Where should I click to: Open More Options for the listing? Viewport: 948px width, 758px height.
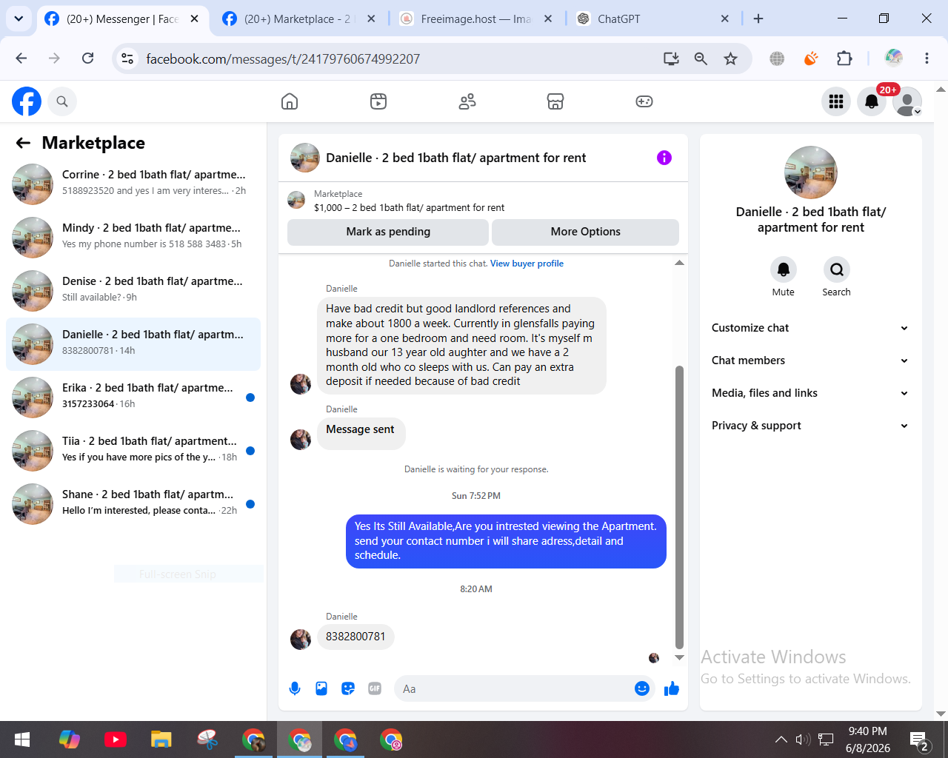[585, 232]
